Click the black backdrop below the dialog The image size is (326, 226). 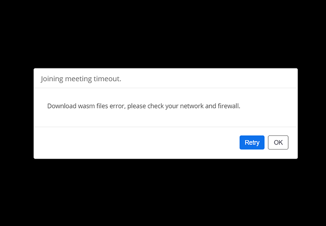[163, 193]
